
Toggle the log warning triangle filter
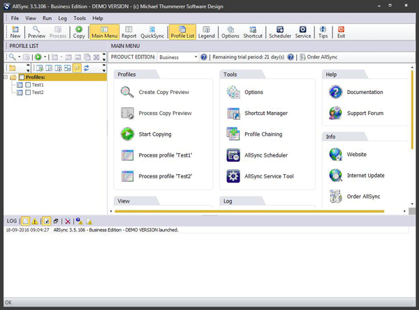coord(35,221)
